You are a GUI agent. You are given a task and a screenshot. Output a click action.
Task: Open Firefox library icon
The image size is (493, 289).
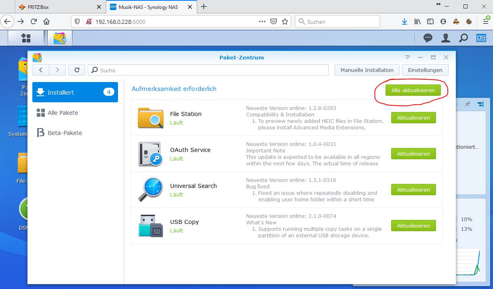pyautogui.click(x=417, y=21)
